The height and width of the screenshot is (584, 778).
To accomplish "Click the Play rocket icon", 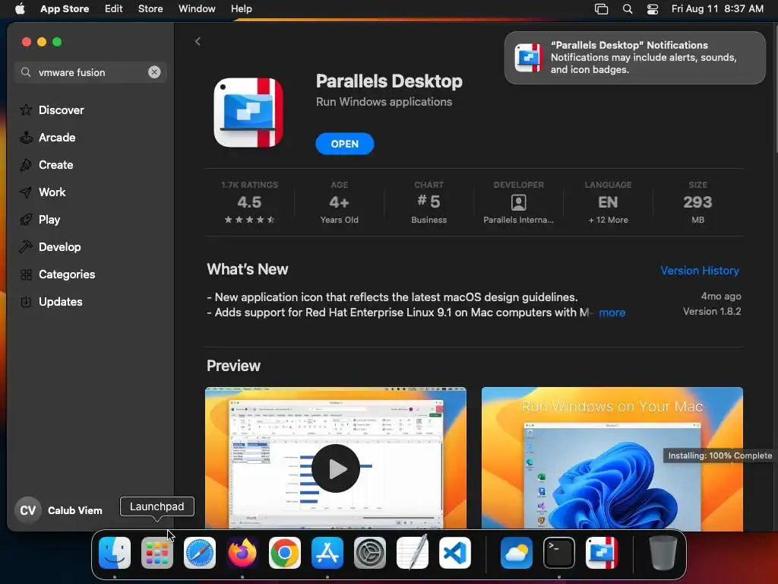I will click(x=26, y=220).
